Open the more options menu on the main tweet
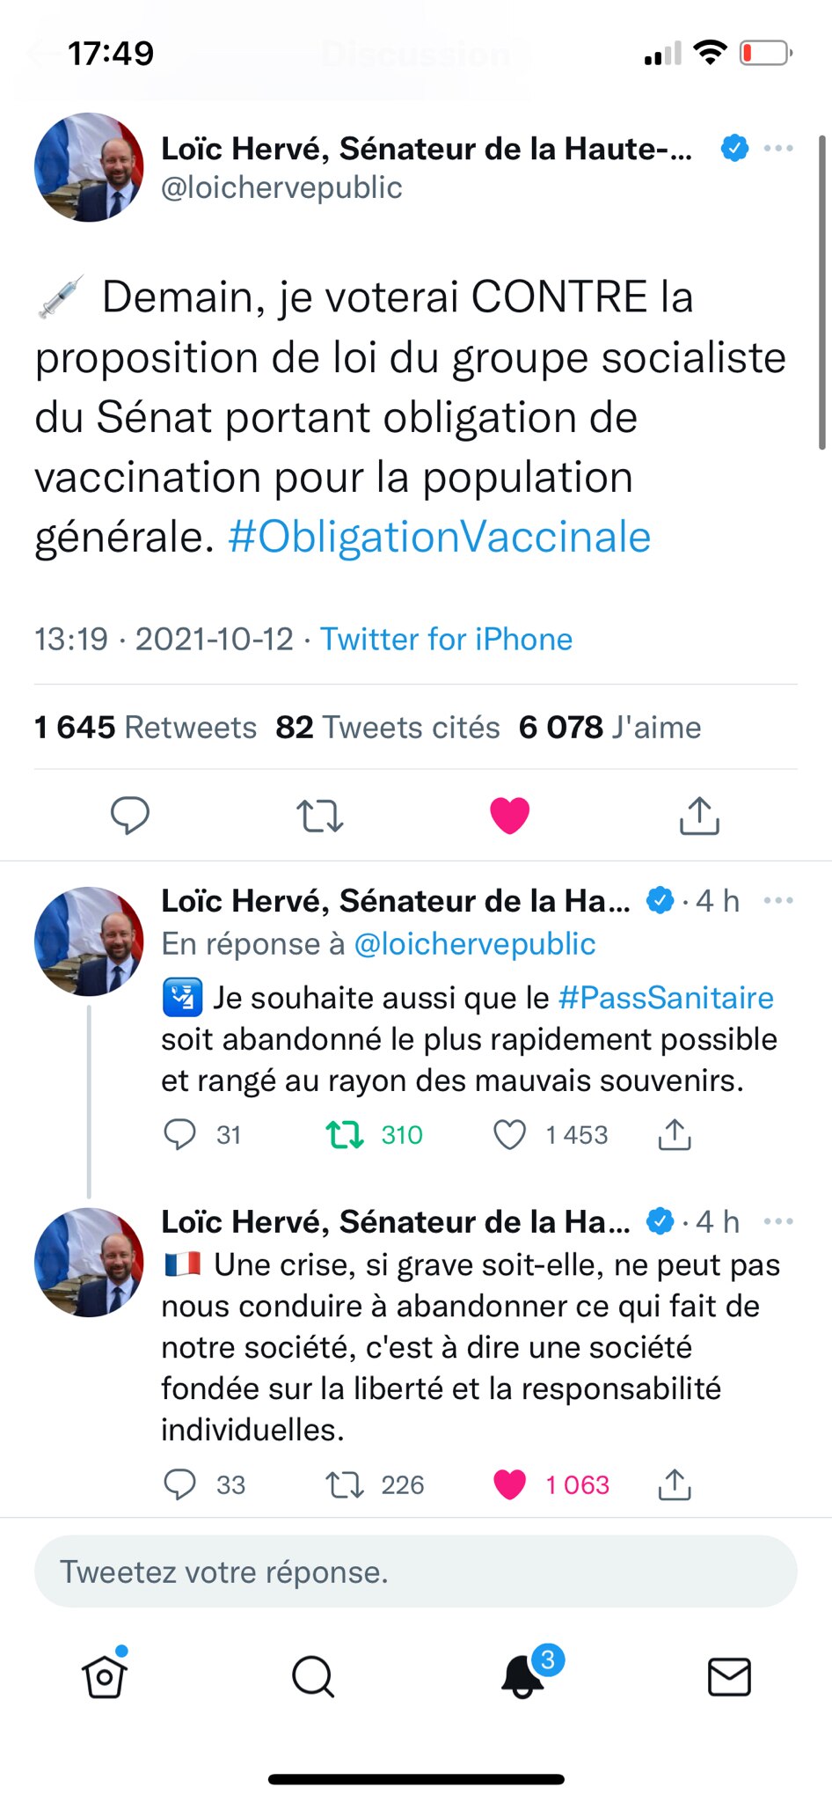Image resolution: width=832 pixels, height=1802 pixels. point(778,148)
